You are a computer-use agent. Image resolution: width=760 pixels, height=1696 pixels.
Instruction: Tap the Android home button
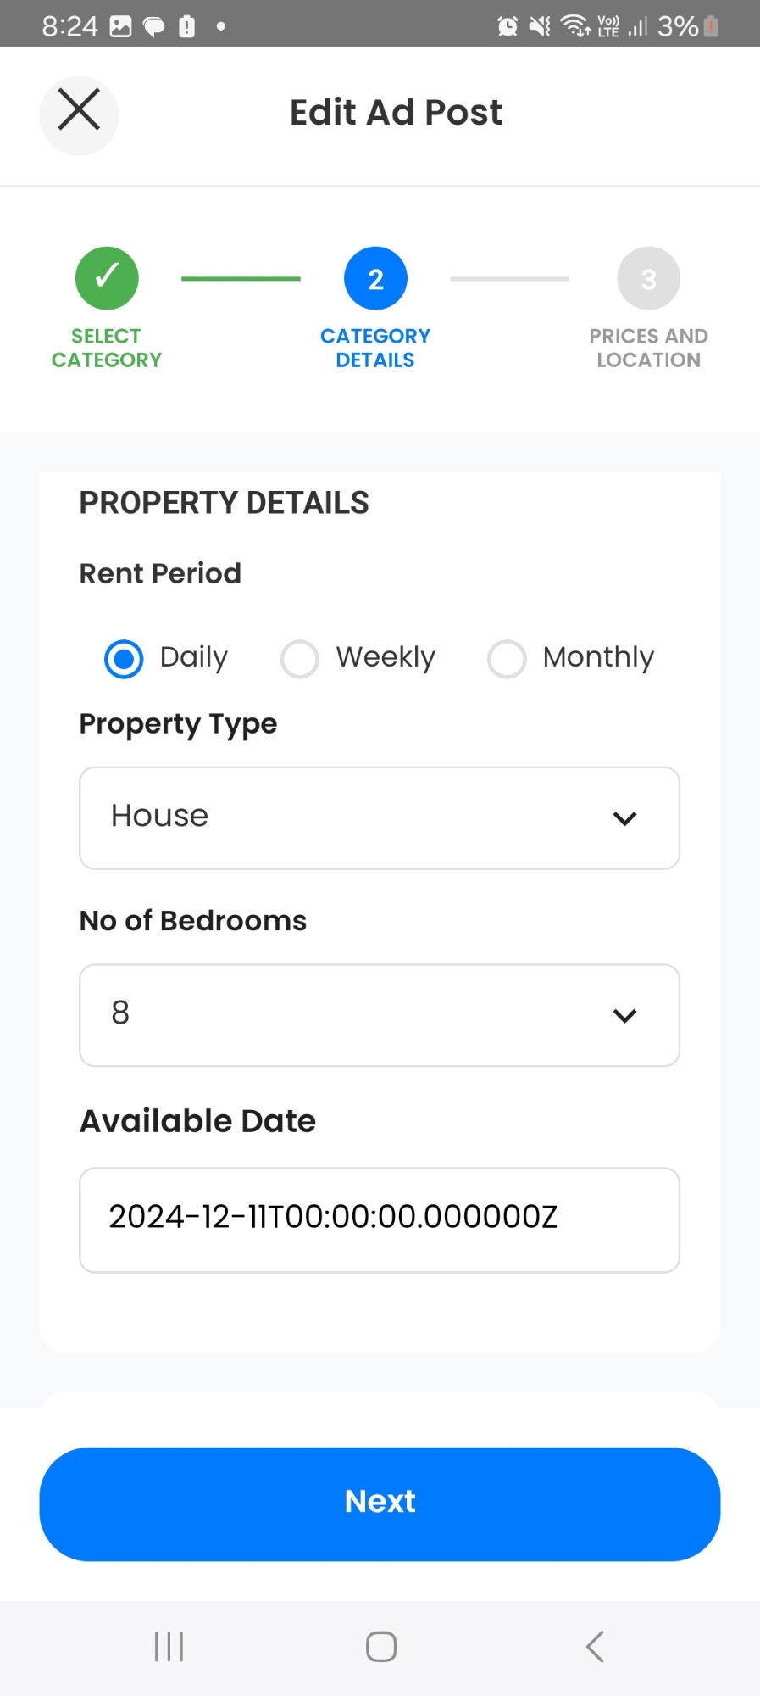click(x=380, y=1646)
